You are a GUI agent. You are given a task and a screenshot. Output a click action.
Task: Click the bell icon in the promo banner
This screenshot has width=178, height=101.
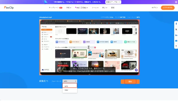tap(46, 2)
